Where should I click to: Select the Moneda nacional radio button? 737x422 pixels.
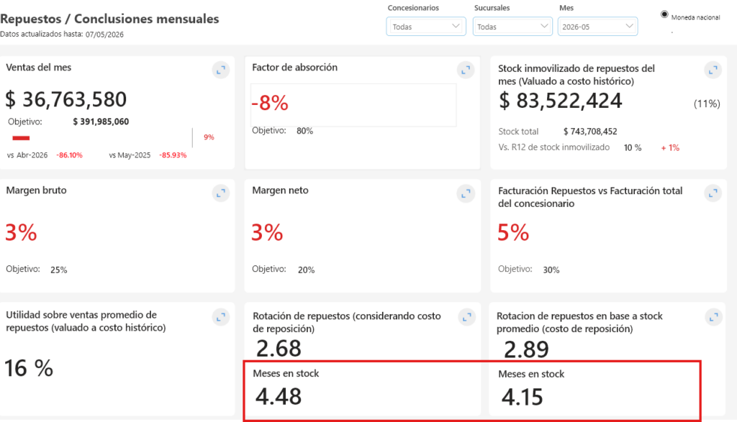[x=664, y=14]
